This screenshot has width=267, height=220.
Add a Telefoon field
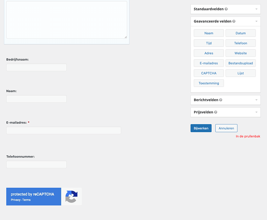[x=241, y=43]
